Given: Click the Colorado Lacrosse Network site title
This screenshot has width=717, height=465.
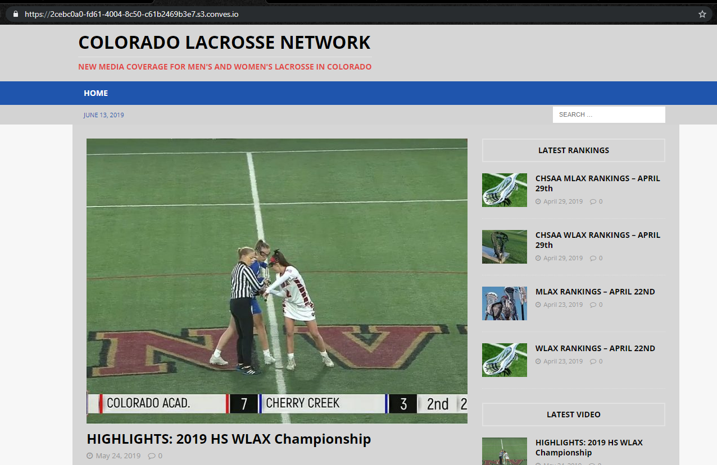Looking at the screenshot, I should click(224, 42).
